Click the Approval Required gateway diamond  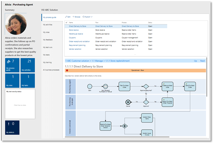click(x=146, y=86)
